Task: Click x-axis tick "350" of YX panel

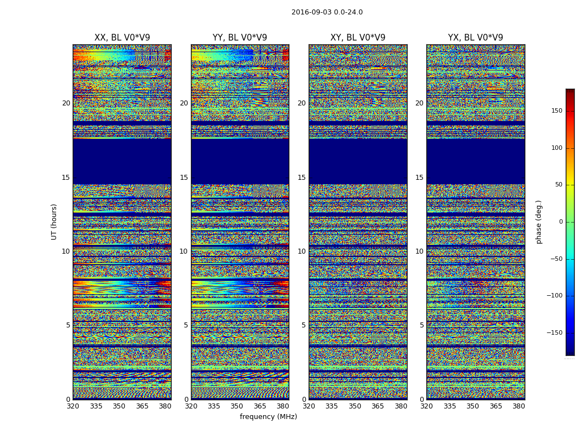Action: click(473, 406)
